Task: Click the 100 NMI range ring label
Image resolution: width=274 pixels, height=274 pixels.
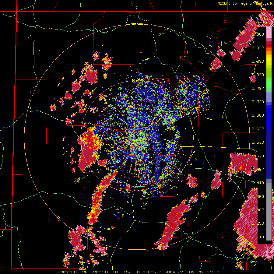Action: pos(137,24)
